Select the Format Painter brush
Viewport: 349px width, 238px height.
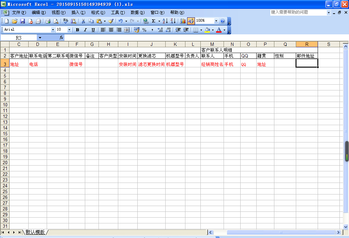[x=111, y=21]
